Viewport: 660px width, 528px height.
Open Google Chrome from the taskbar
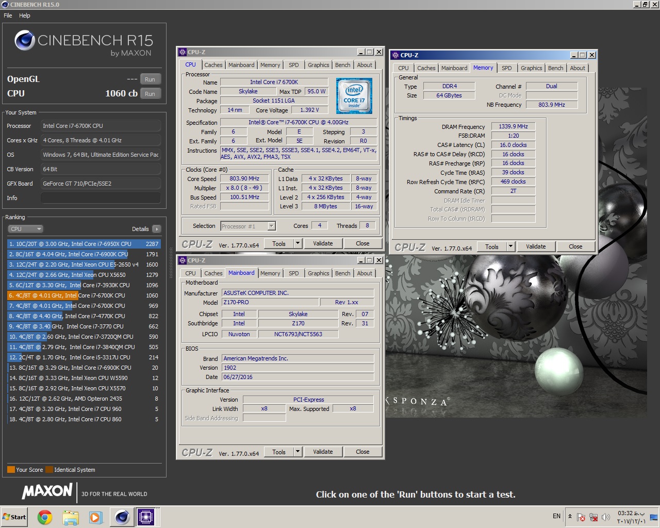point(45,517)
